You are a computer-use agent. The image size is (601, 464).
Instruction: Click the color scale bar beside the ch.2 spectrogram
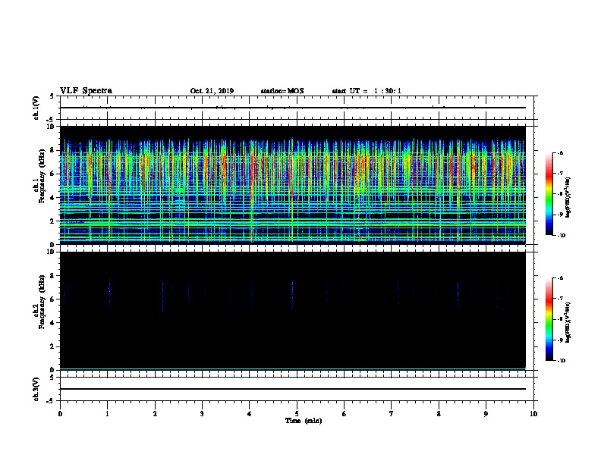549,319
